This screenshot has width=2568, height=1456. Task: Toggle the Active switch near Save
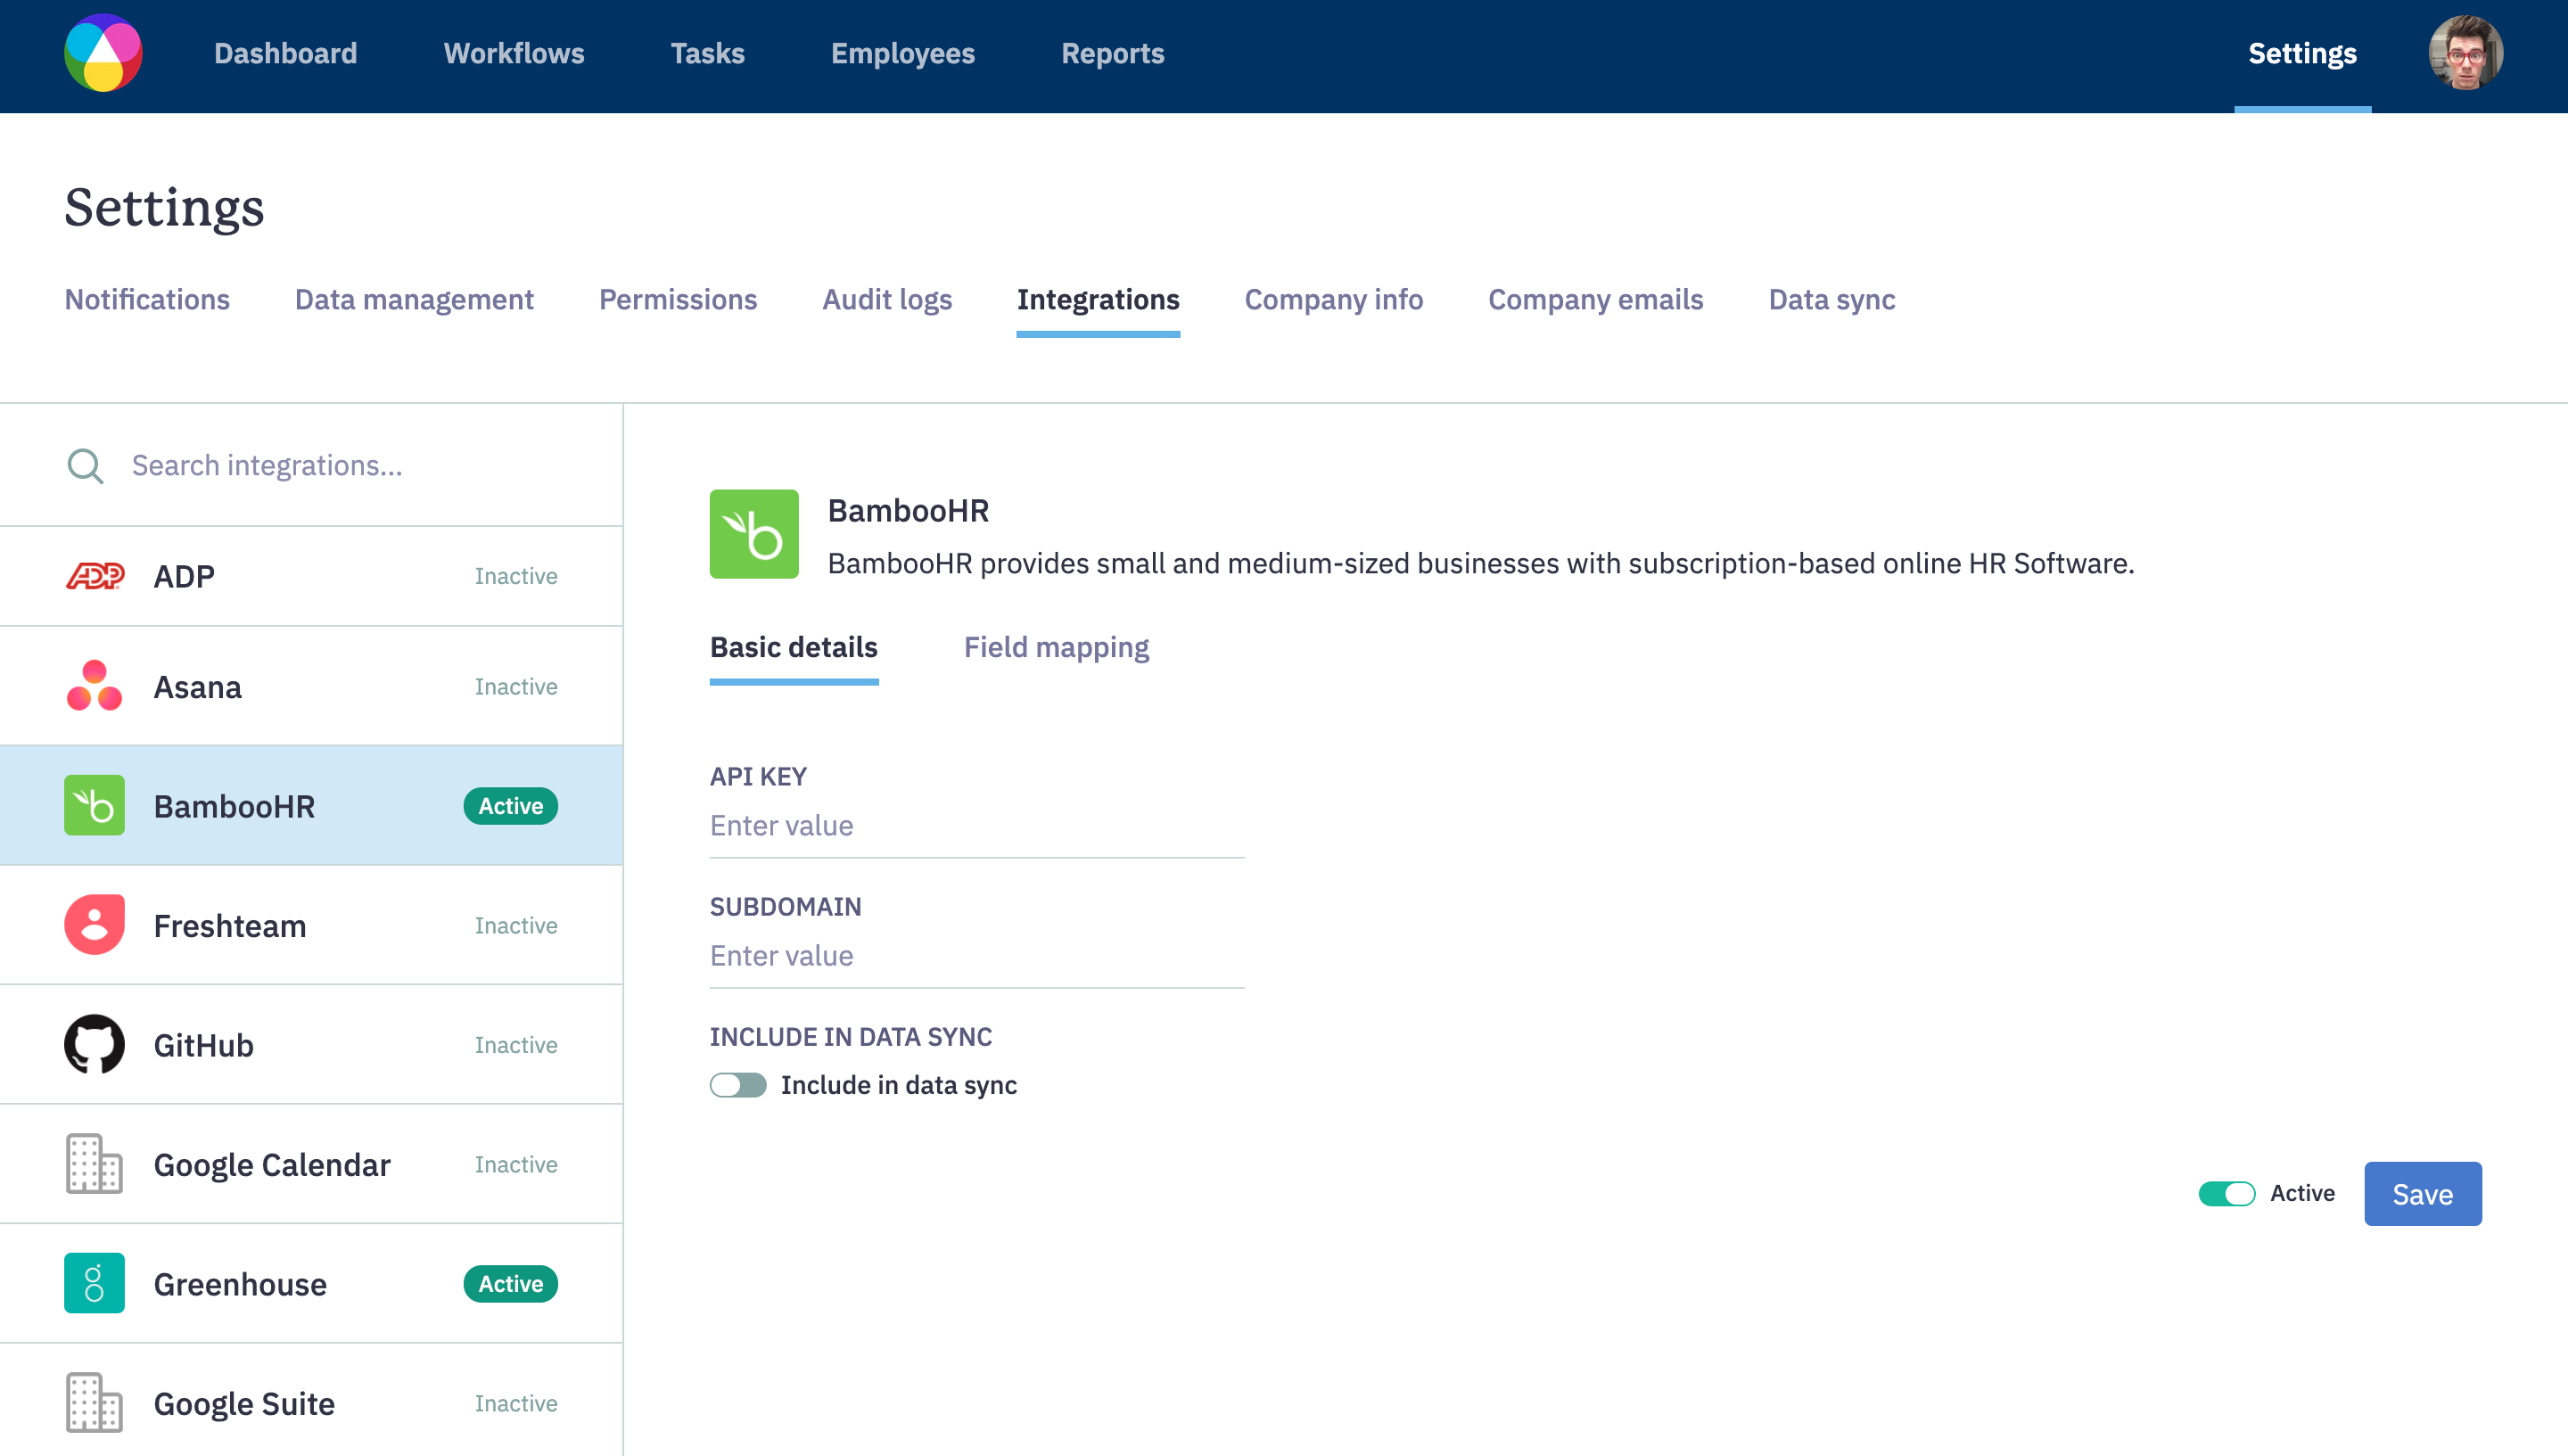(2226, 1194)
